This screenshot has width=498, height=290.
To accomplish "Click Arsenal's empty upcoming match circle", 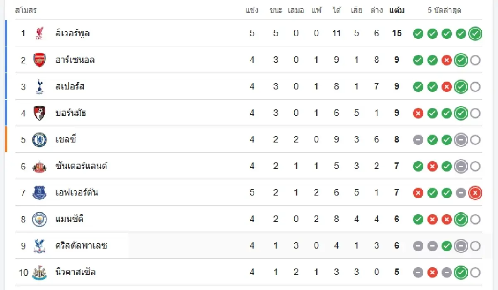I will (475, 60).
